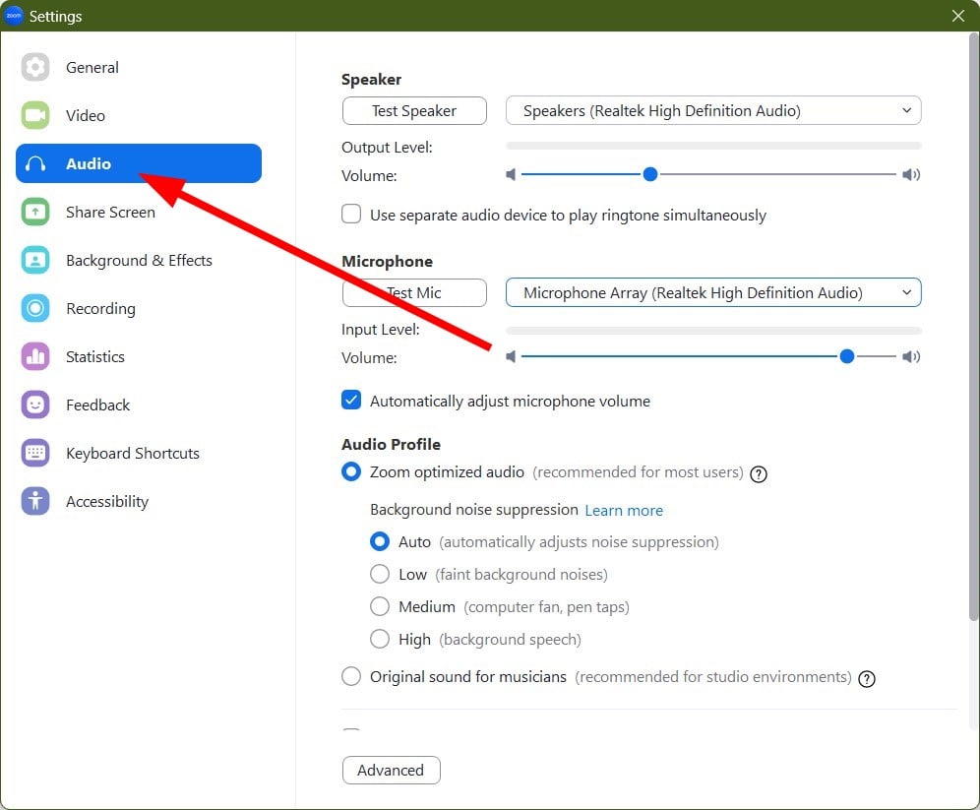Click the Test Speaker button
The image size is (980, 810).
point(414,110)
